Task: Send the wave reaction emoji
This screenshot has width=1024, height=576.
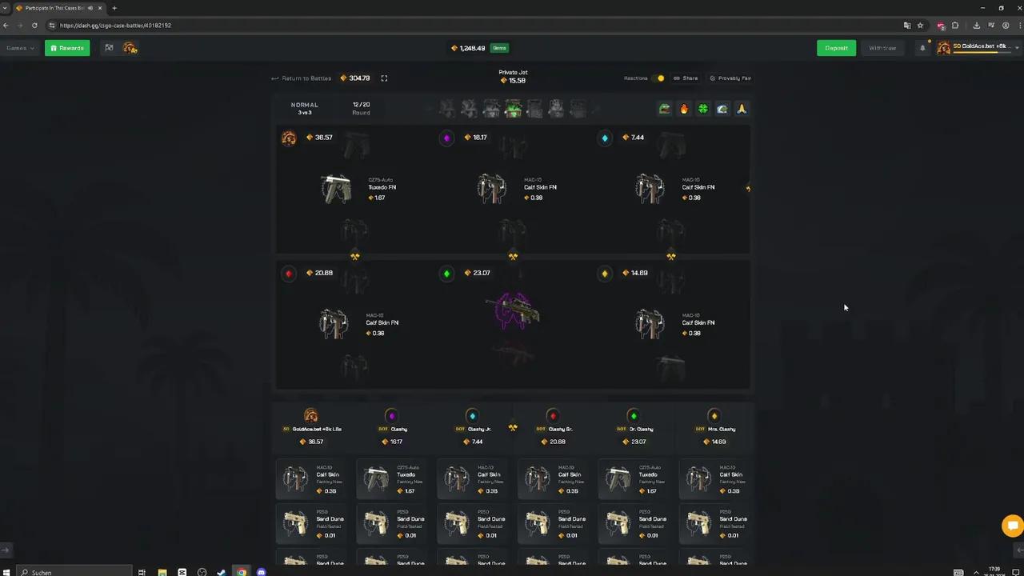Action: [x=722, y=109]
